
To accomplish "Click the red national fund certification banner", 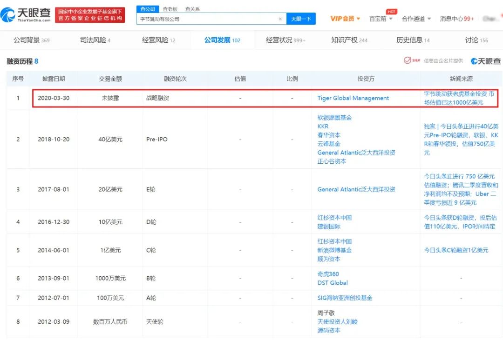I will coord(90,15).
